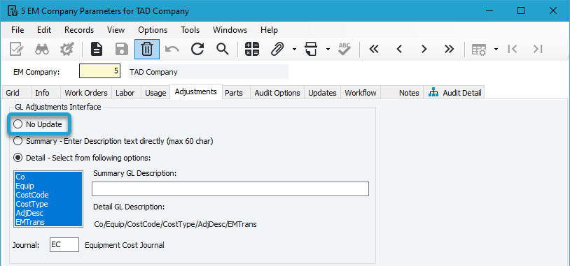Screen dimensions: 570x266
Task: Expand the grid settings dropdown arrow
Action: pyautogui.click(x=496, y=50)
